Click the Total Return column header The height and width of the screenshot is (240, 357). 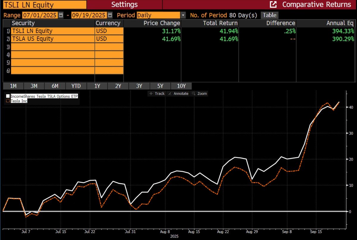[x=210, y=23]
